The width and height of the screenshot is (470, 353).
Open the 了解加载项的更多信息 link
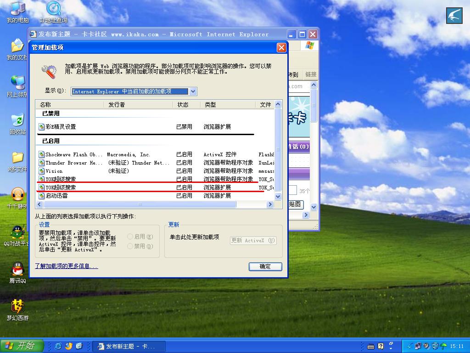[66, 266]
